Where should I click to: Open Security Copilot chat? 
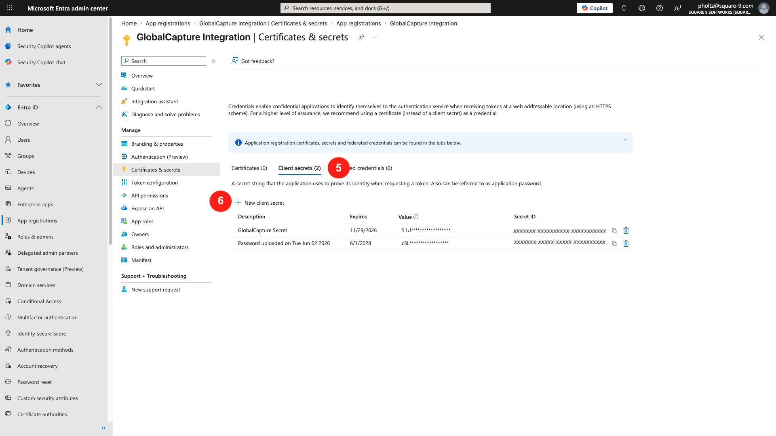click(41, 62)
